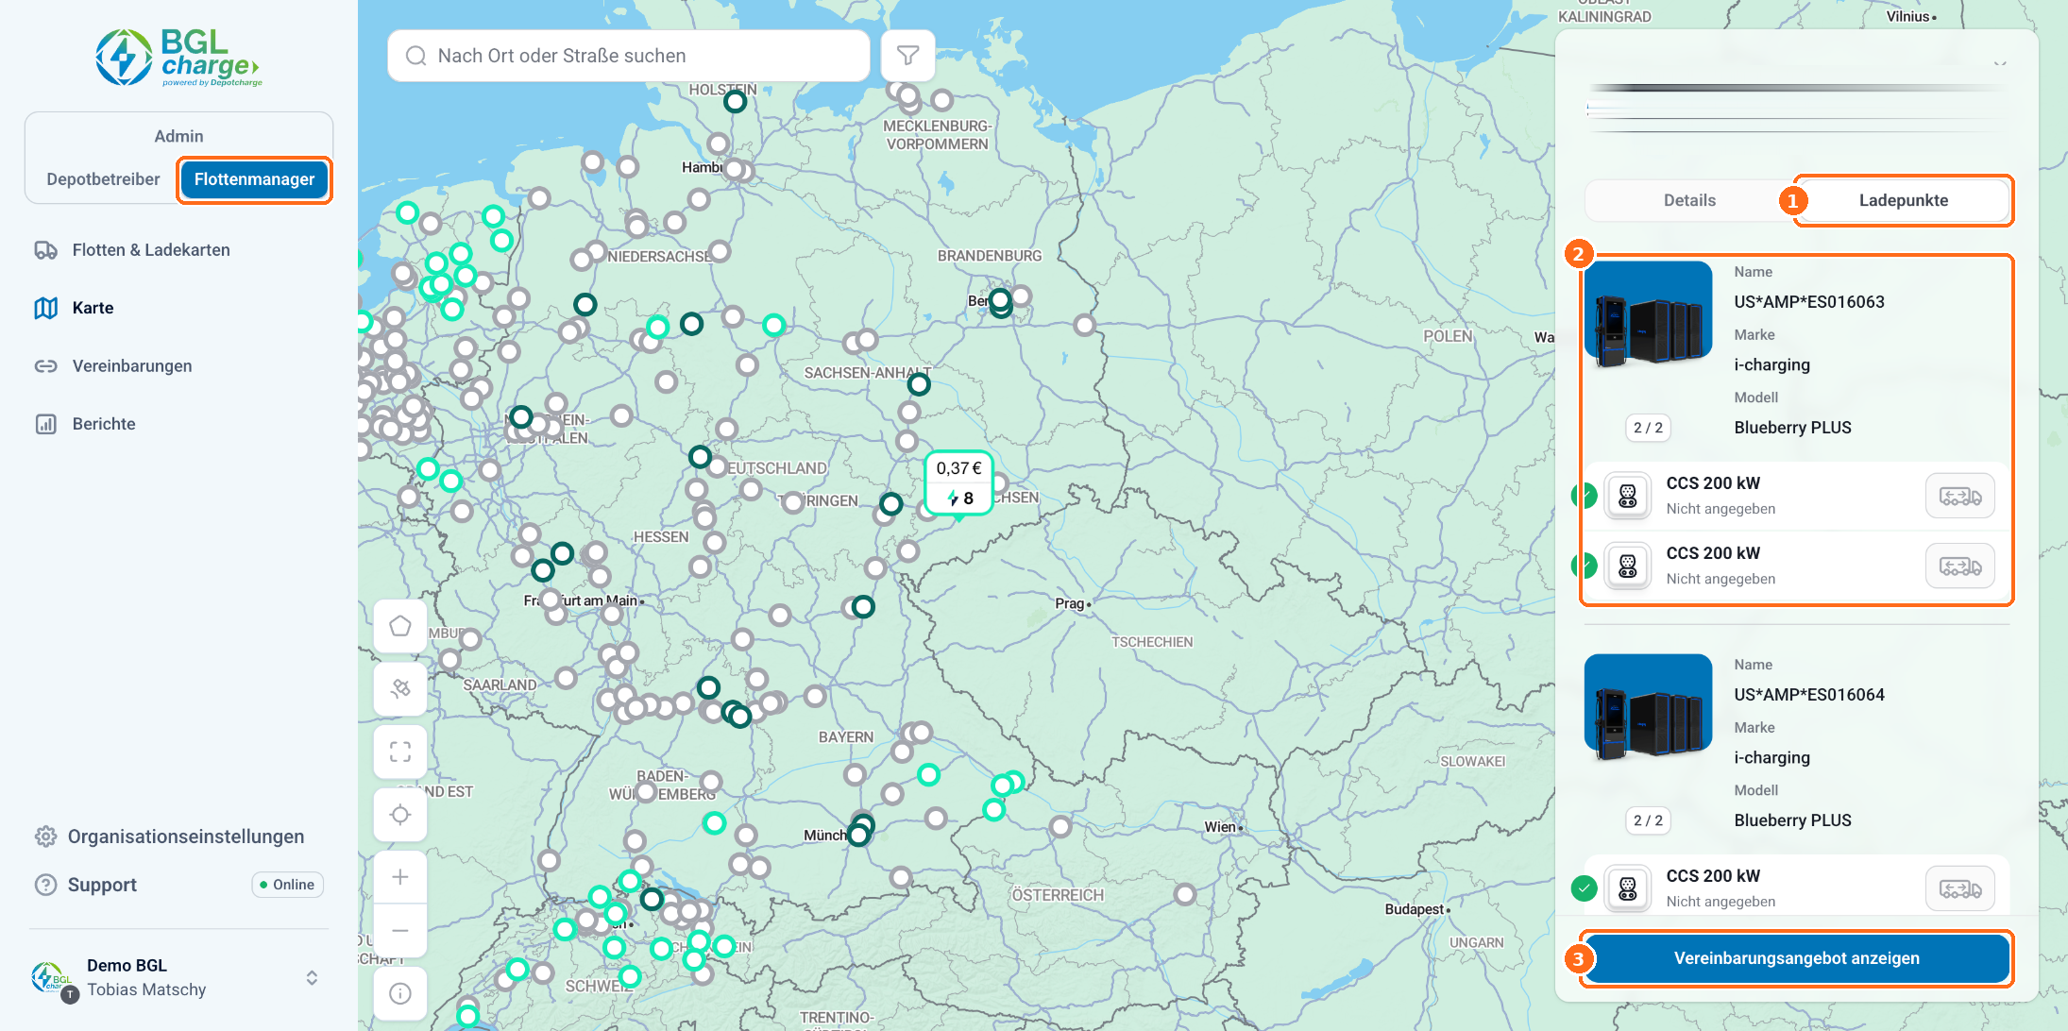Screen dimensions: 2068x1031
Task: Expand the Demo BGL account switcher
Action: coord(312,978)
